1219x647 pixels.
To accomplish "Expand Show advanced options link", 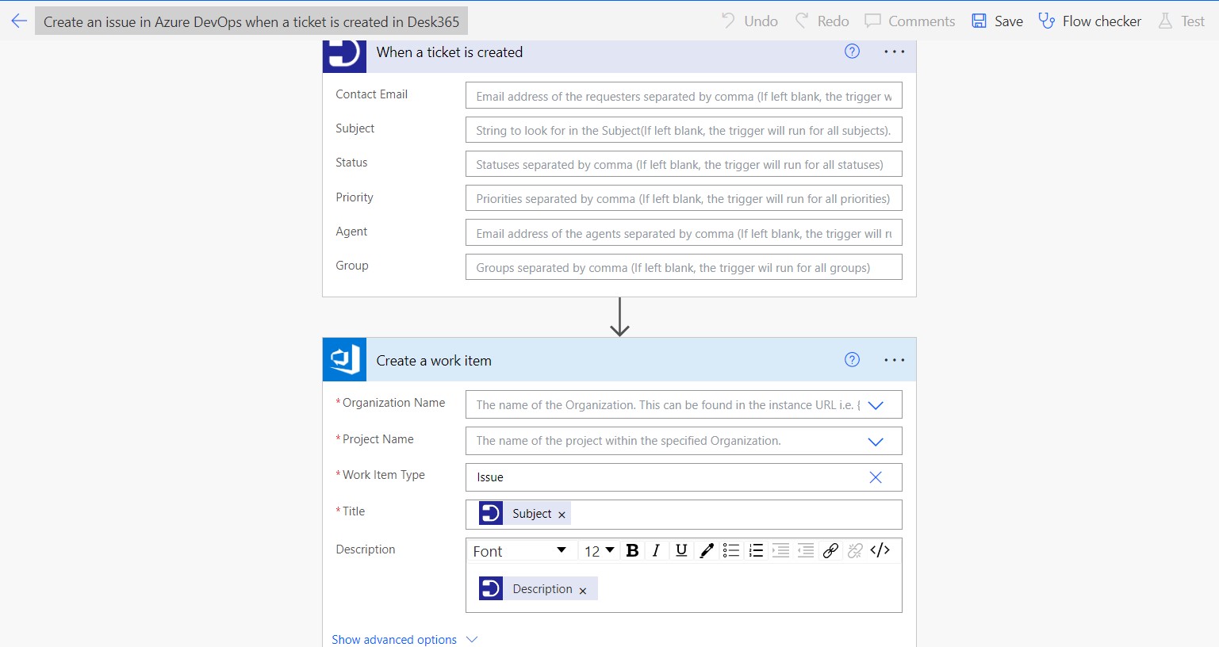I will coord(394,639).
